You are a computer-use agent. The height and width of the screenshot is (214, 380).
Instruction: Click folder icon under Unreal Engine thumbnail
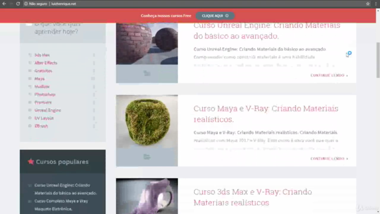147,73
